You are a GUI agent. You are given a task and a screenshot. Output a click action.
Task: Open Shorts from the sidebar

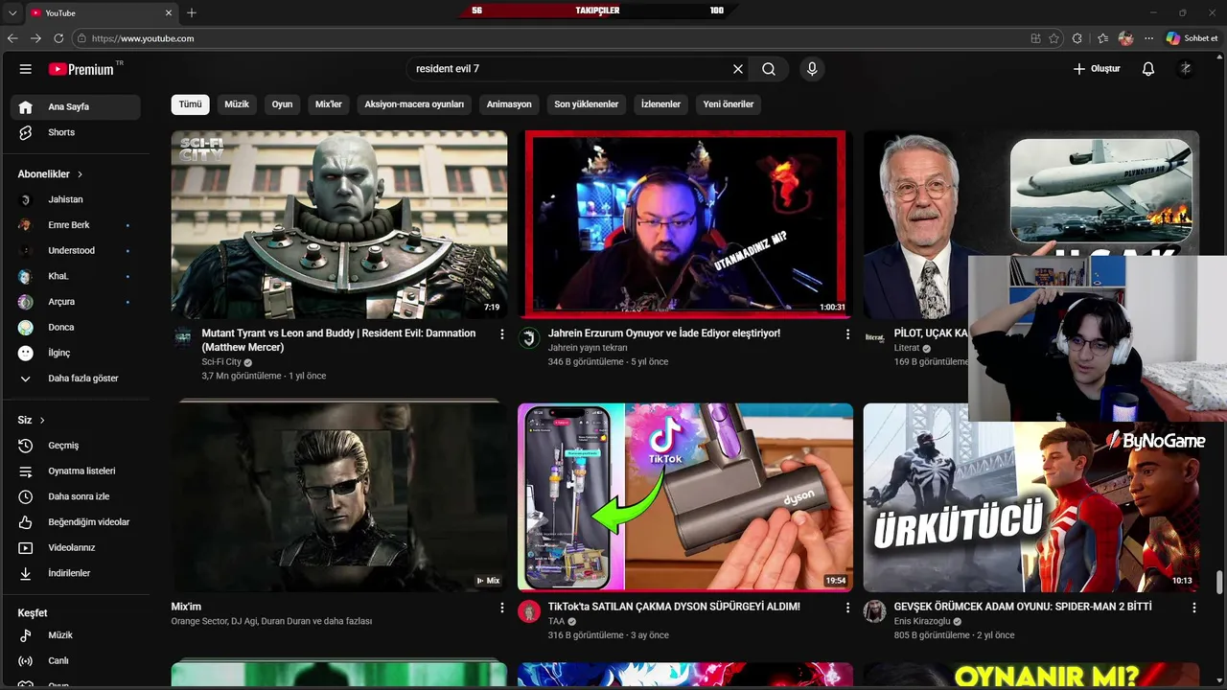click(x=75, y=132)
